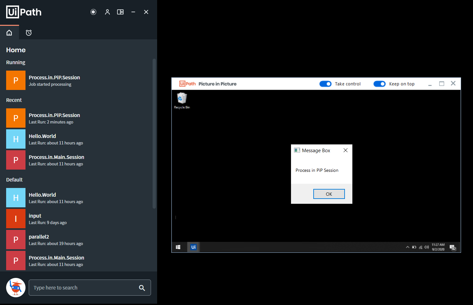The image size is (473, 305).
Task: Select the Recycle Bin desktop icon
Action: (182, 101)
